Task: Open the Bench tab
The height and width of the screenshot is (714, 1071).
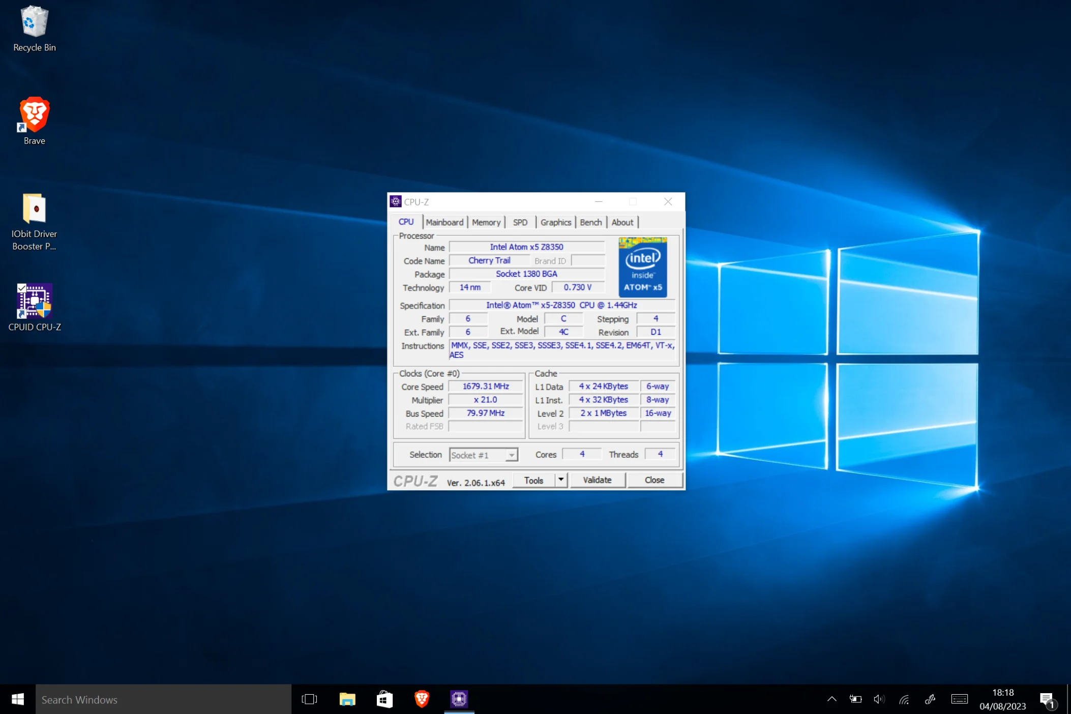Action: coord(590,222)
